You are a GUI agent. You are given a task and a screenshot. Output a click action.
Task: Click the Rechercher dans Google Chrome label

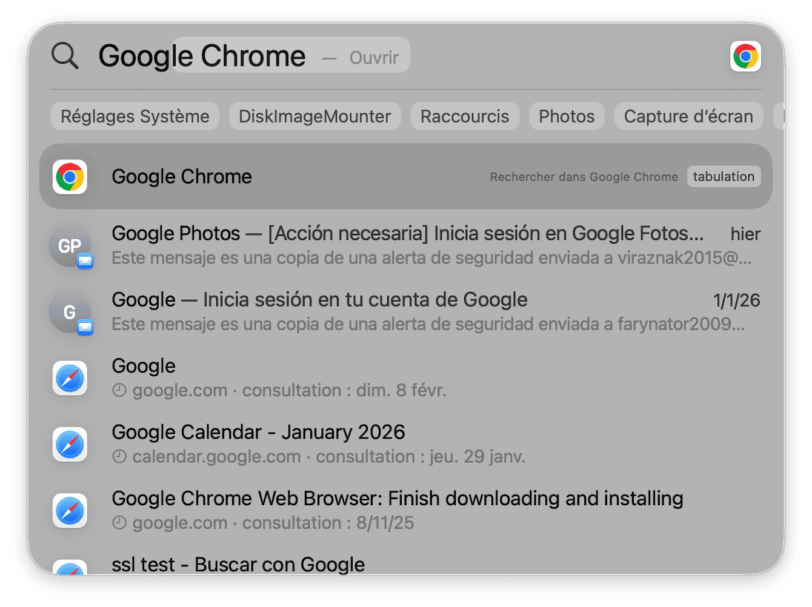click(x=584, y=177)
